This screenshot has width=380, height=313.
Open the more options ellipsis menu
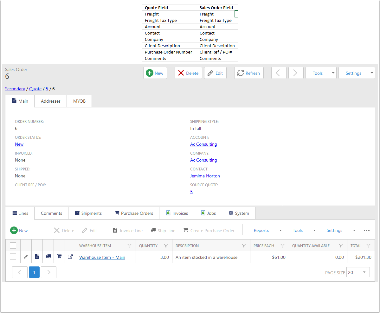367,230
